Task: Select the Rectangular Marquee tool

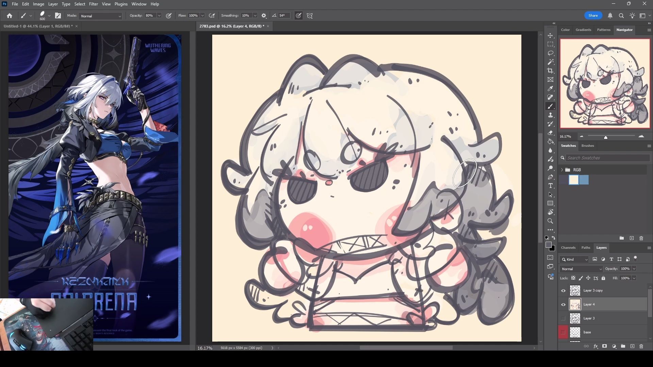Action: coord(550,45)
